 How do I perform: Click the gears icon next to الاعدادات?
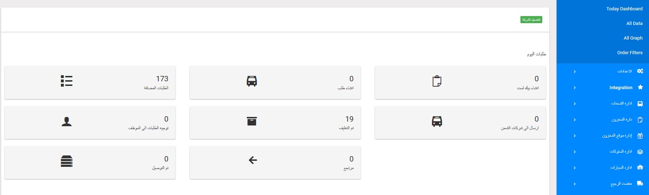[640, 71]
